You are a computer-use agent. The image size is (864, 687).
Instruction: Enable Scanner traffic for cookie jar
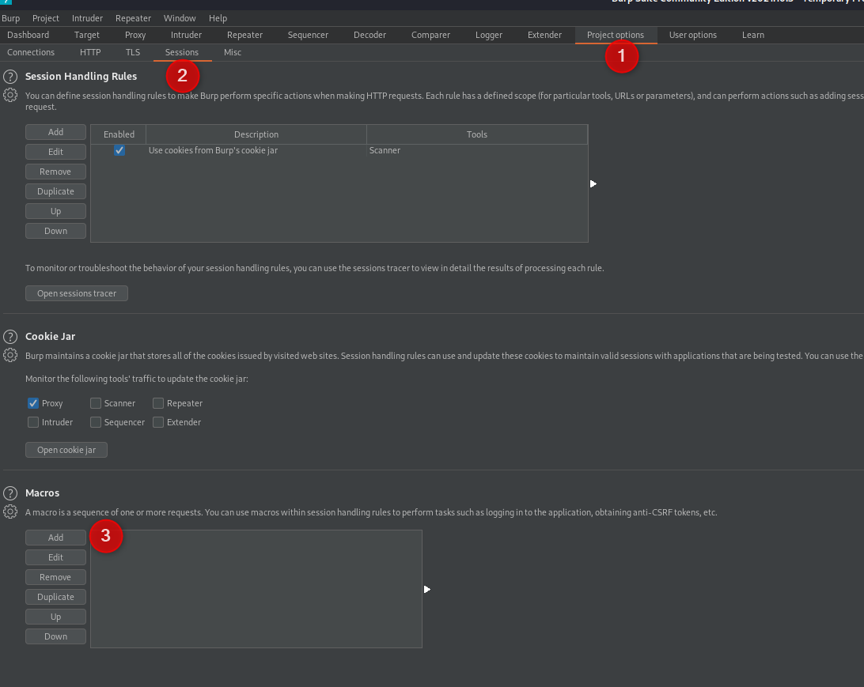coord(96,403)
